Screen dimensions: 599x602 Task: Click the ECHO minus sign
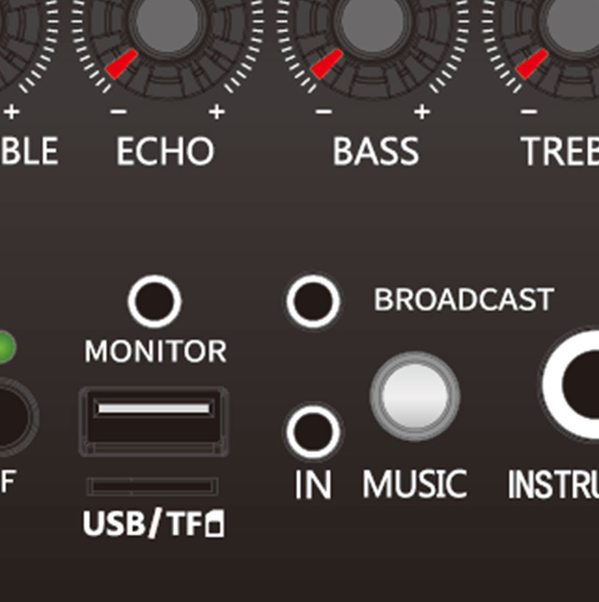[119, 112]
